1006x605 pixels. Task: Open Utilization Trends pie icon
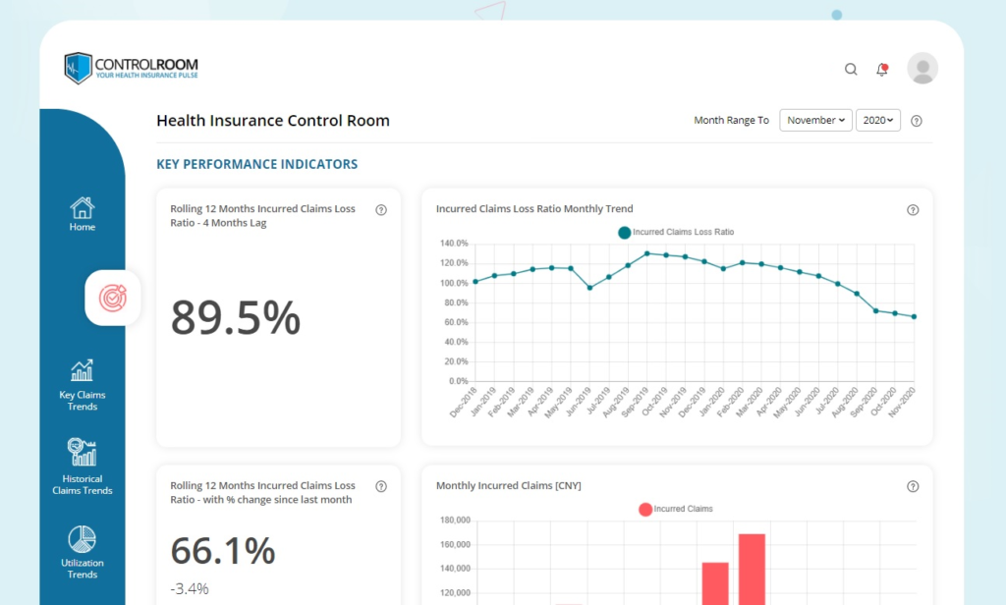(83, 539)
